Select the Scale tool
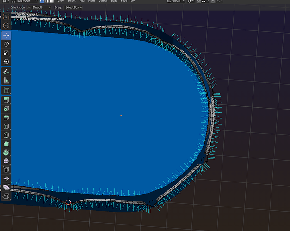Image resolution: width=290 pixels, height=231 pixels. (6, 53)
